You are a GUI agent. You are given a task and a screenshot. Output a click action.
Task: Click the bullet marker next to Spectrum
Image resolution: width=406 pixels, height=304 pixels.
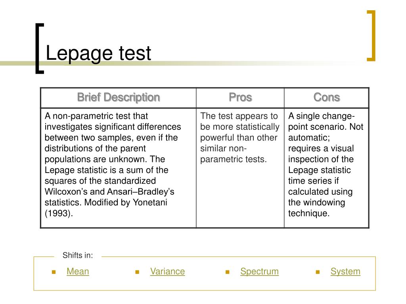coord(227,272)
